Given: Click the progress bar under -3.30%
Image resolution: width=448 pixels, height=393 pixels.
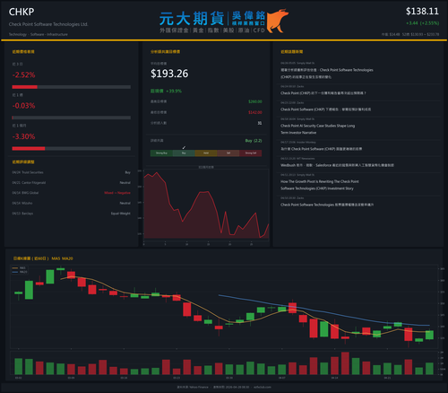Looking at the screenshot, I should [72, 149].
